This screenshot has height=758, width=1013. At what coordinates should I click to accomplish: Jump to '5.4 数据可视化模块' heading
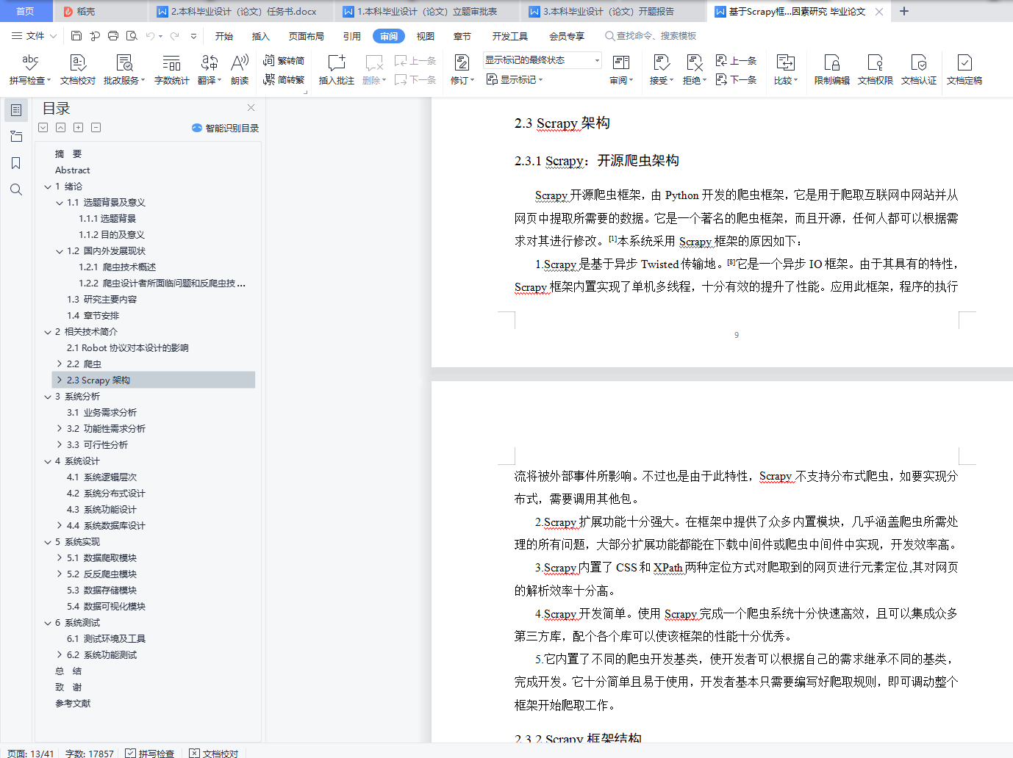[x=107, y=607]
